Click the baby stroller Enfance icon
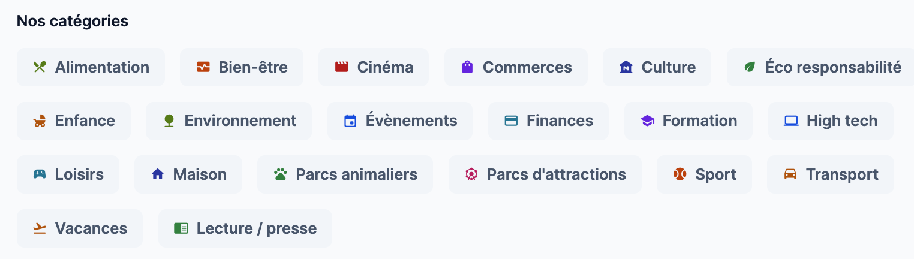The image size is (914, 259). click(40, 121)
